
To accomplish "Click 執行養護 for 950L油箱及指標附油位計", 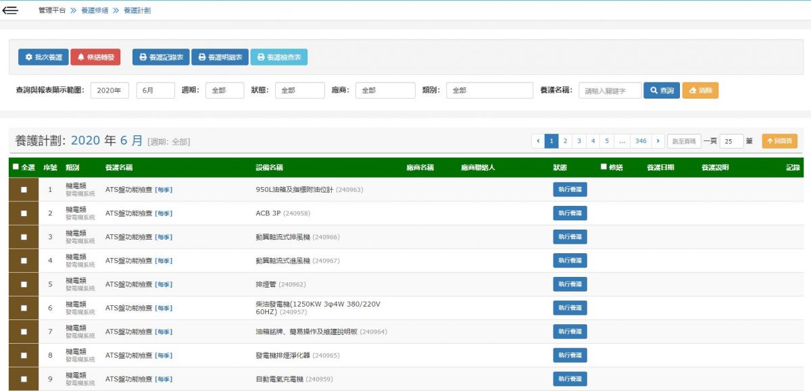I will point(570,190).
